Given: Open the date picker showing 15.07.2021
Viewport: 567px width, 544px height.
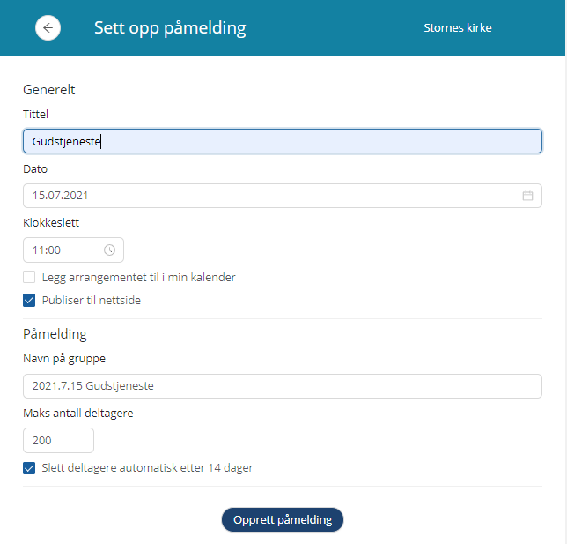Looking at the screenshot, I should pos(283,196).
